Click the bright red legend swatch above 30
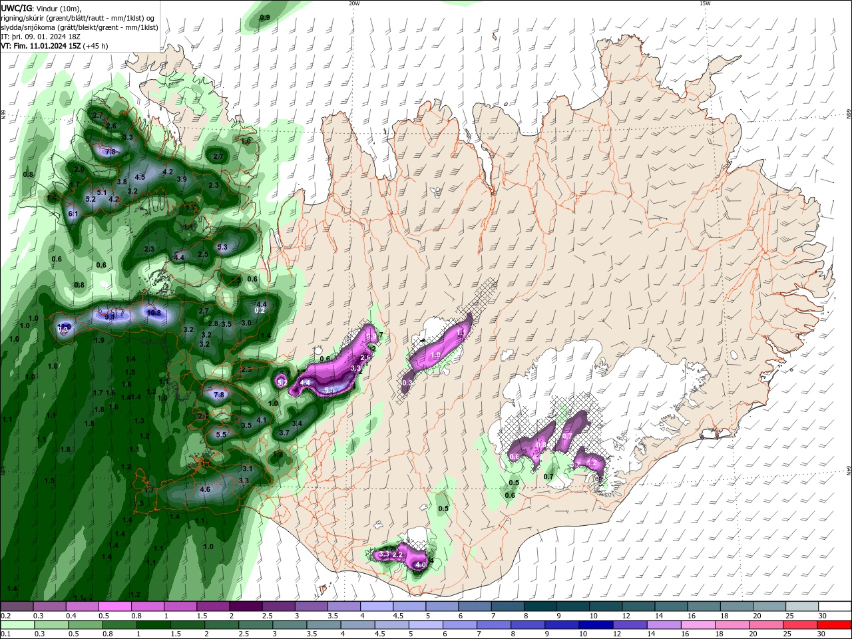 [x=835, y=625]
